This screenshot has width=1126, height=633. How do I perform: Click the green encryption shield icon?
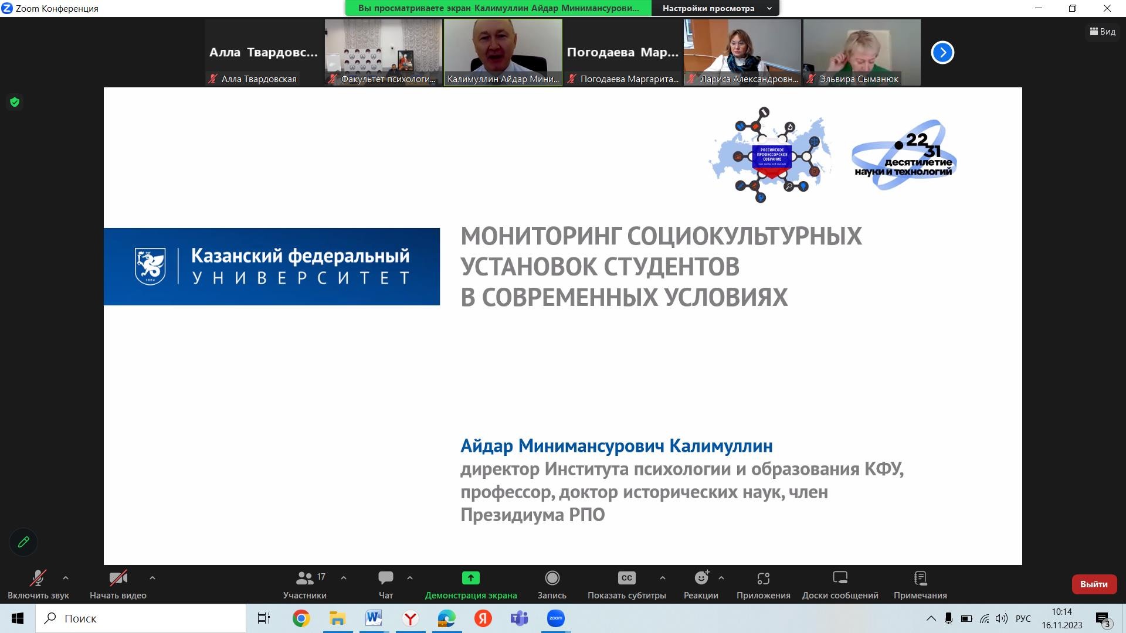coord(15,103)
